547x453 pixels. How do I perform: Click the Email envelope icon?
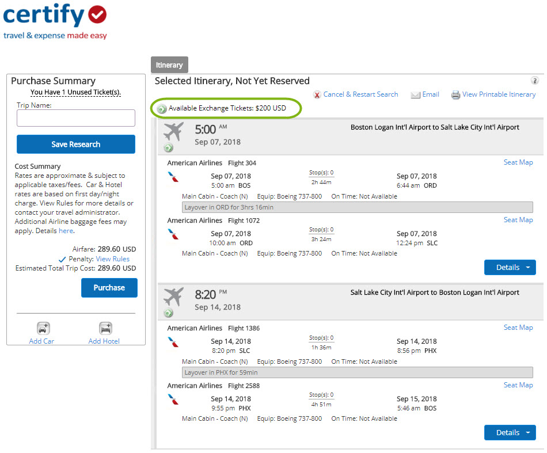coord(415,95)
